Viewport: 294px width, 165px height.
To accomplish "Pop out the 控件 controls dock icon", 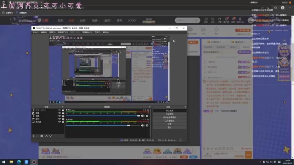I will (185, 107).
